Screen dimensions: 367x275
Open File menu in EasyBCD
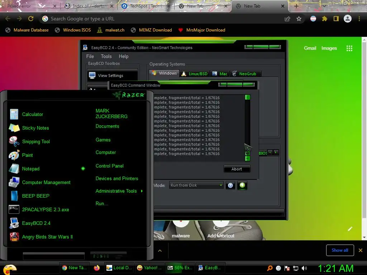(x=90, y=56)
